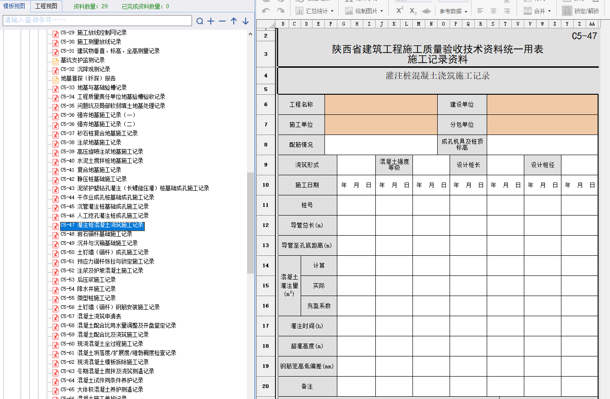The image size is (610, 399).
Task: Open the 参考数据 dropdown
Action: pos(453,11)
